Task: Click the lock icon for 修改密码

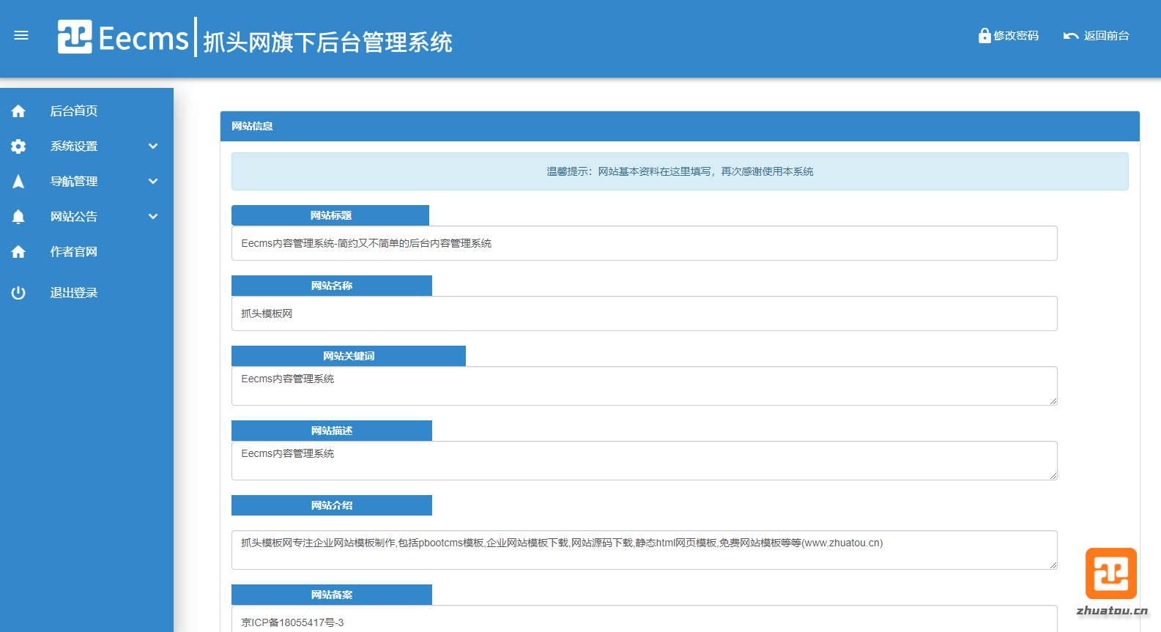Action: point(984,35)
